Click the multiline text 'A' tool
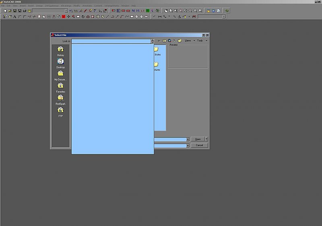The width and height of the screenshot is (322, 226). 15,16
